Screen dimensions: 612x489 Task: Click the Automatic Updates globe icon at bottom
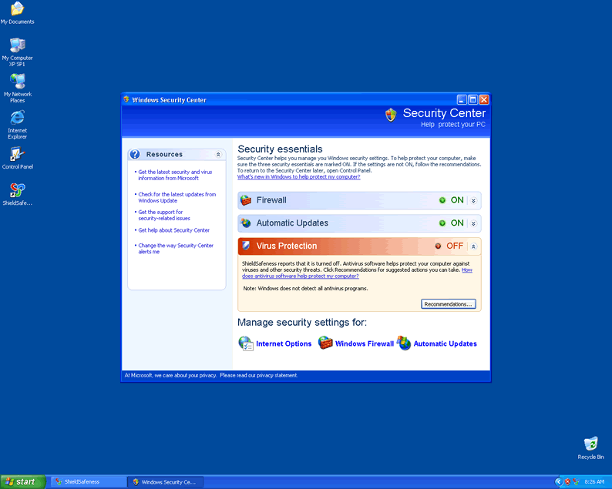[x=404, y=343]
